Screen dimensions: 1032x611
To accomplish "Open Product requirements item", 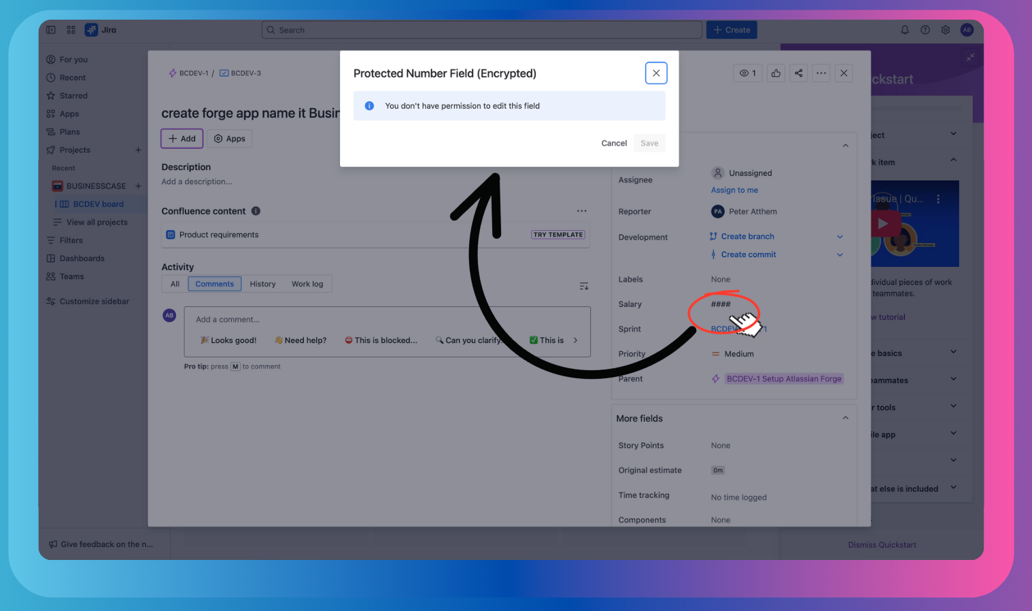I will pos(219,235).
